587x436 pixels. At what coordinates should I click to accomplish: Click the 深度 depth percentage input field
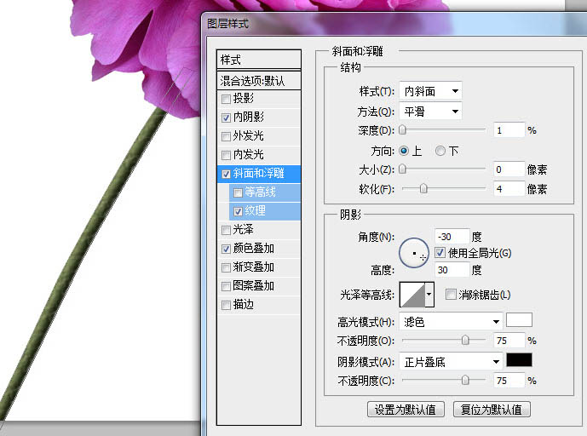(x=508, y=130)
